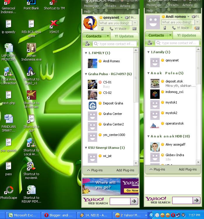Collapse the Graha Pulsa - RG74097 group
Screen dimensions: 204x219
click(x=86, y=74)
